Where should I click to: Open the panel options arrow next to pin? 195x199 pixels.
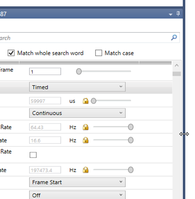click(x=170, y=14)
